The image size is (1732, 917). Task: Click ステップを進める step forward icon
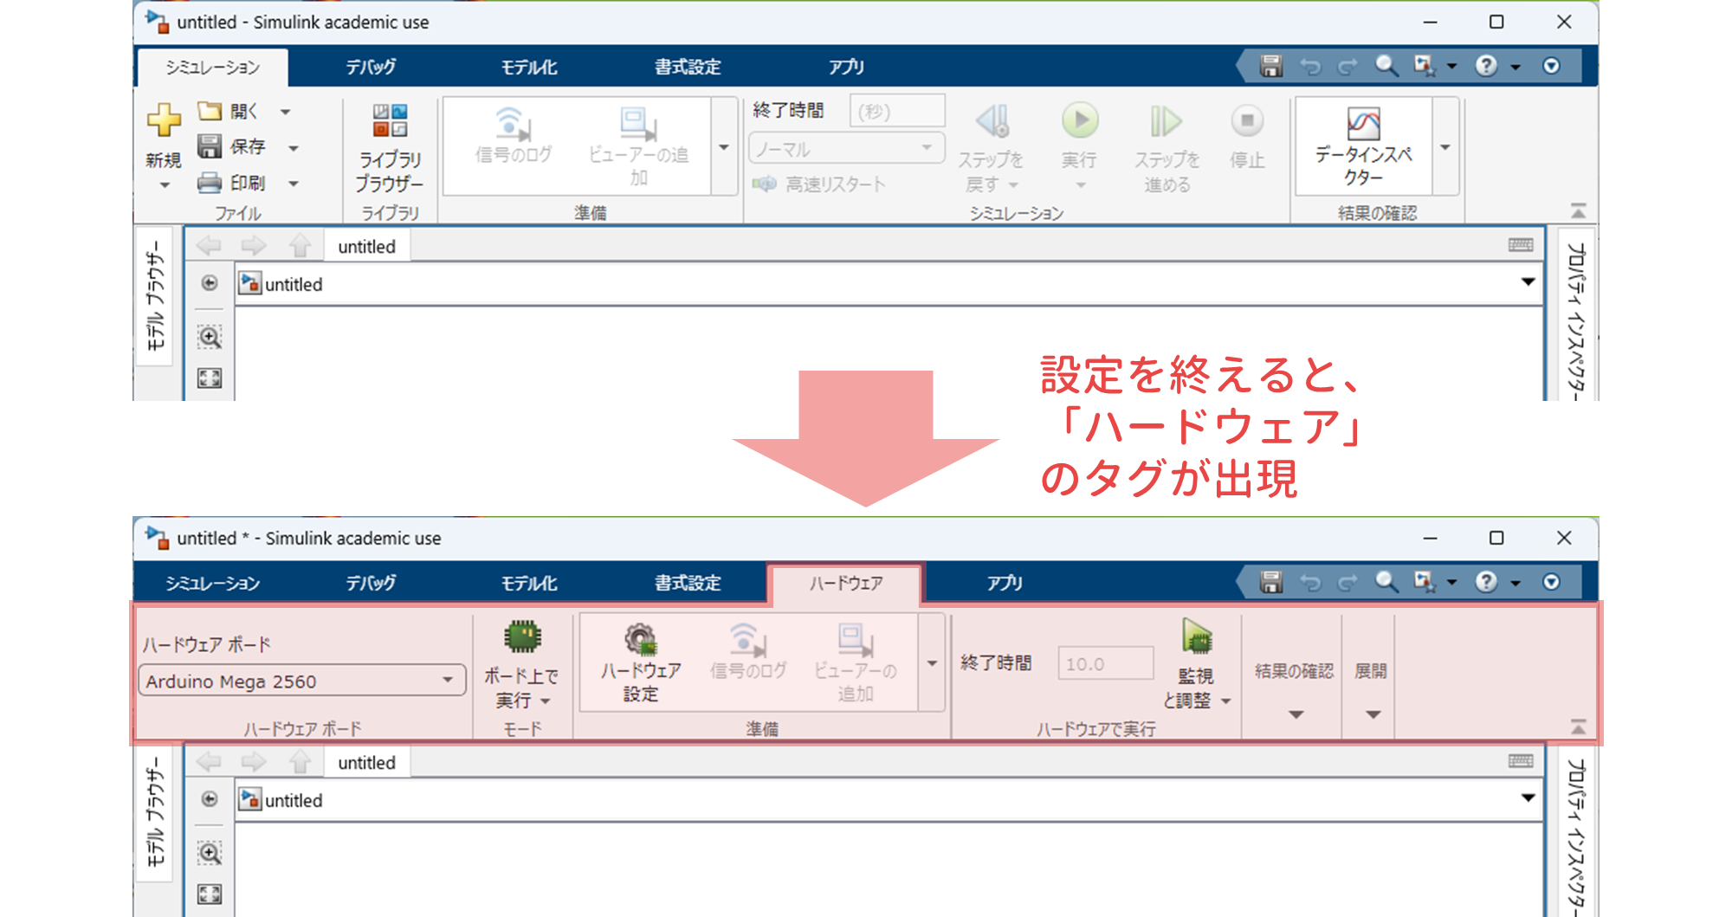[x=1166, y=121]
